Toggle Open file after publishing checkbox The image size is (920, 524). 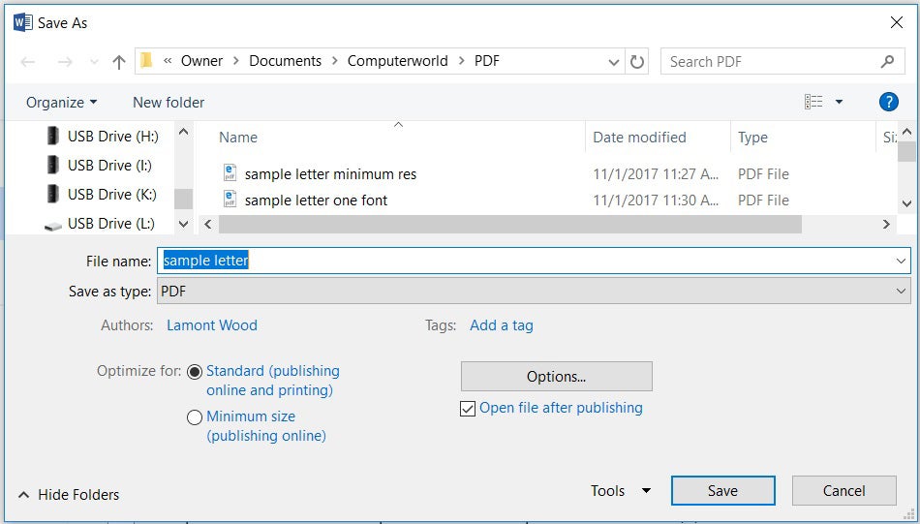(468, 409)
